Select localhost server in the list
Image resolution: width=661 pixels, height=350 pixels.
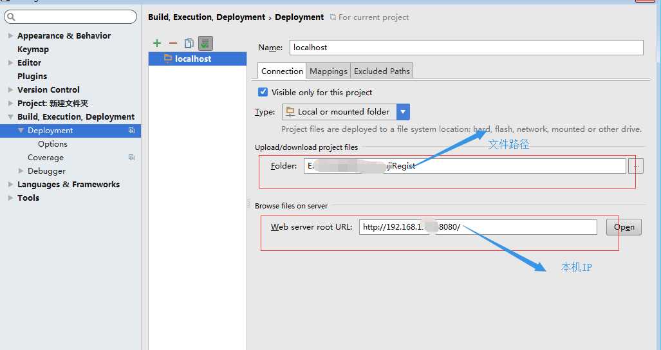coord(192,59)
